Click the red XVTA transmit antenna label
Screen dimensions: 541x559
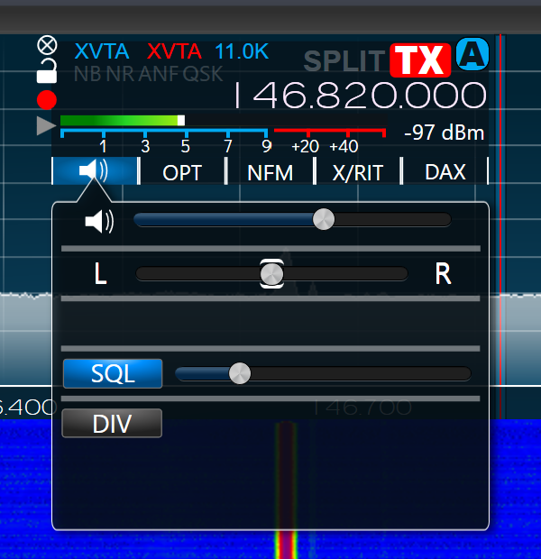click(174, 51)
